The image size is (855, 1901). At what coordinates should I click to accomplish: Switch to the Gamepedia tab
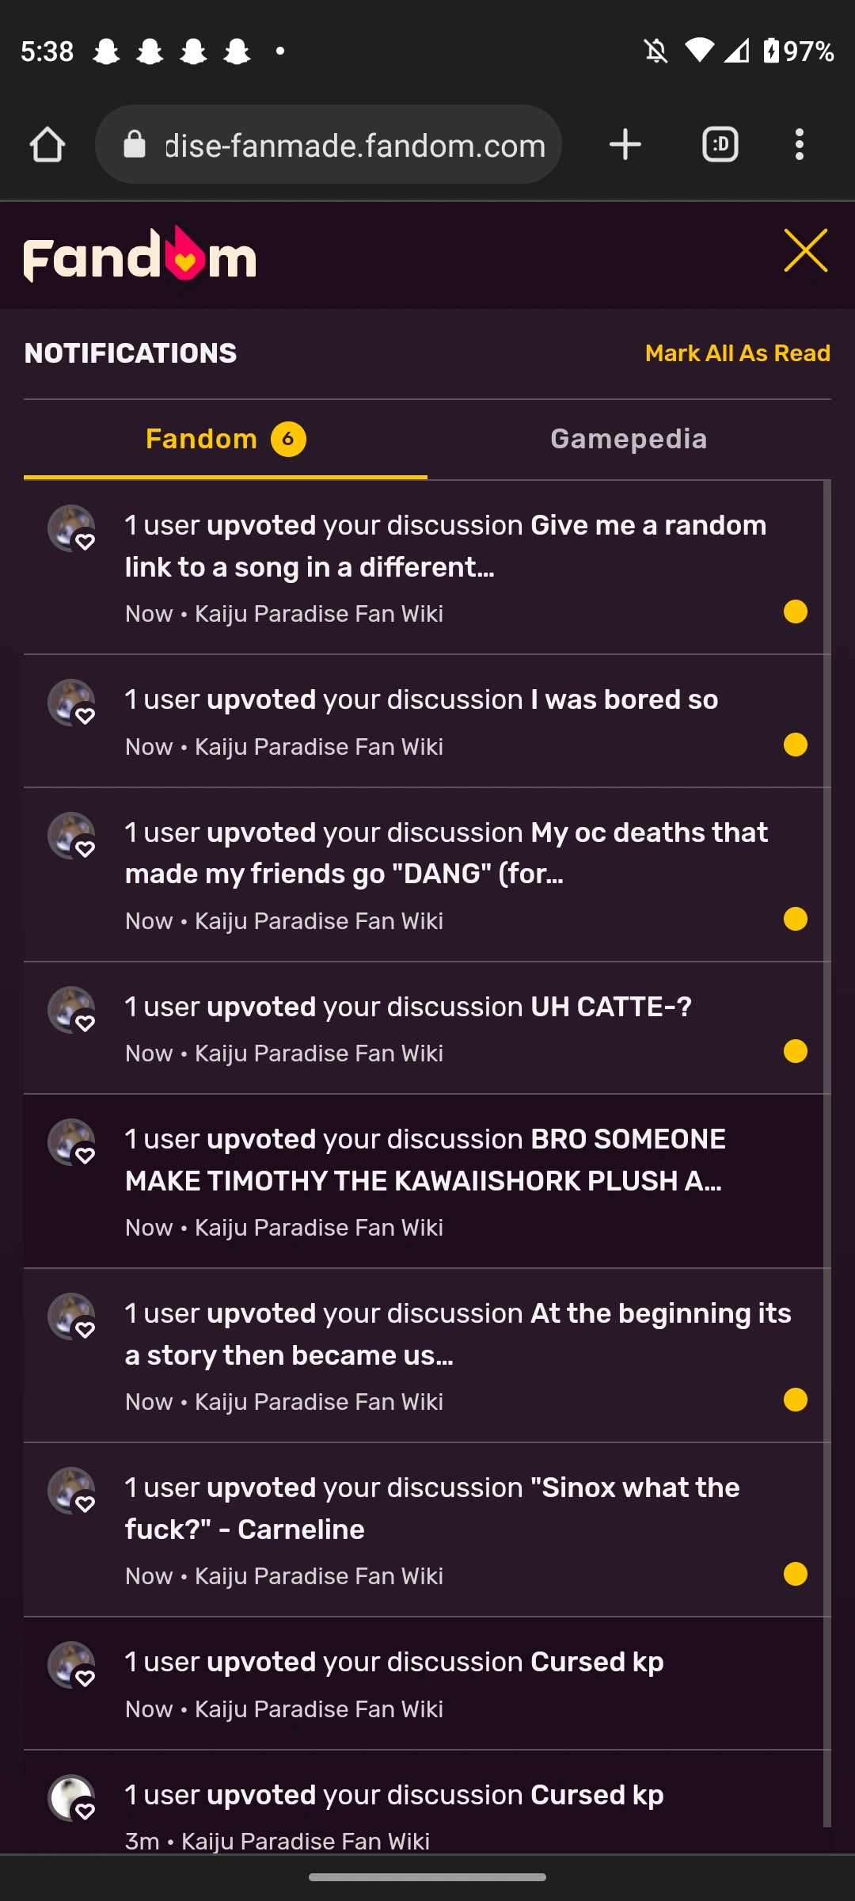629,439
